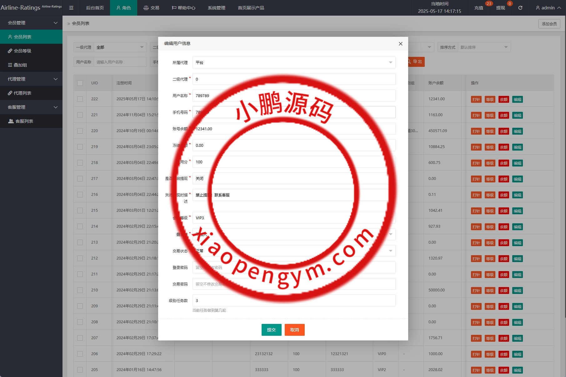Open 客服列表 in the sidebar
This screenshot has width=566, height=377.
(24, 121)
